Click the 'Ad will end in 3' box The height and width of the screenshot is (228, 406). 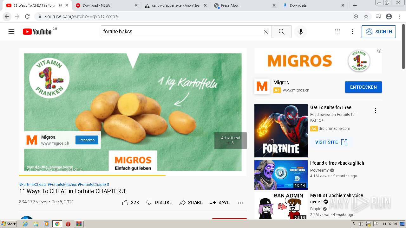tap(231, 140)
